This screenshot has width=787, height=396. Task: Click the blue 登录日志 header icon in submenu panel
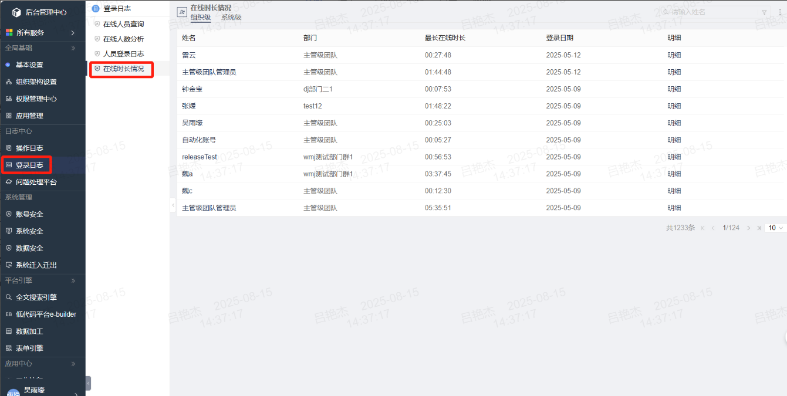96,9
